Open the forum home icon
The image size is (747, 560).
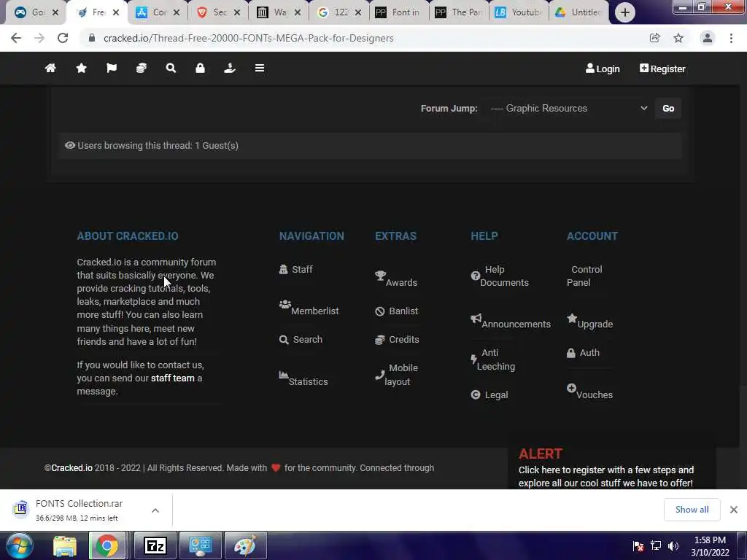click(x=50, y=68)
